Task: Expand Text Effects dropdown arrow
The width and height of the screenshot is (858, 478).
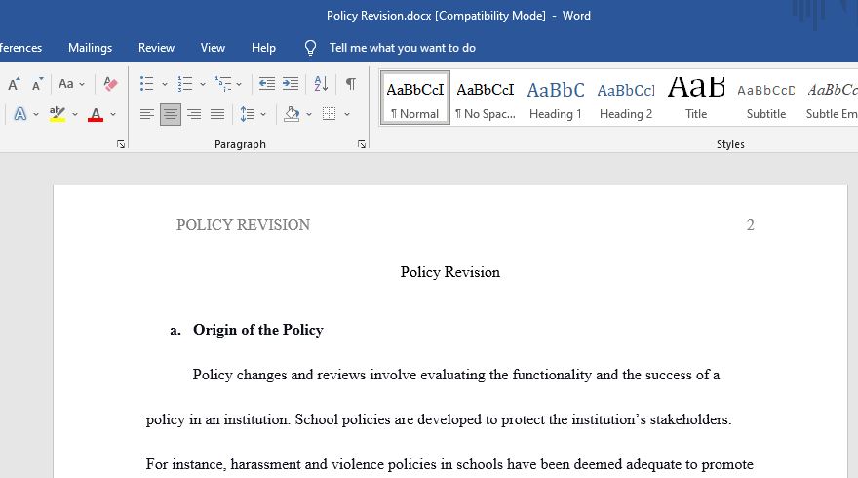Action: [36, 114]
